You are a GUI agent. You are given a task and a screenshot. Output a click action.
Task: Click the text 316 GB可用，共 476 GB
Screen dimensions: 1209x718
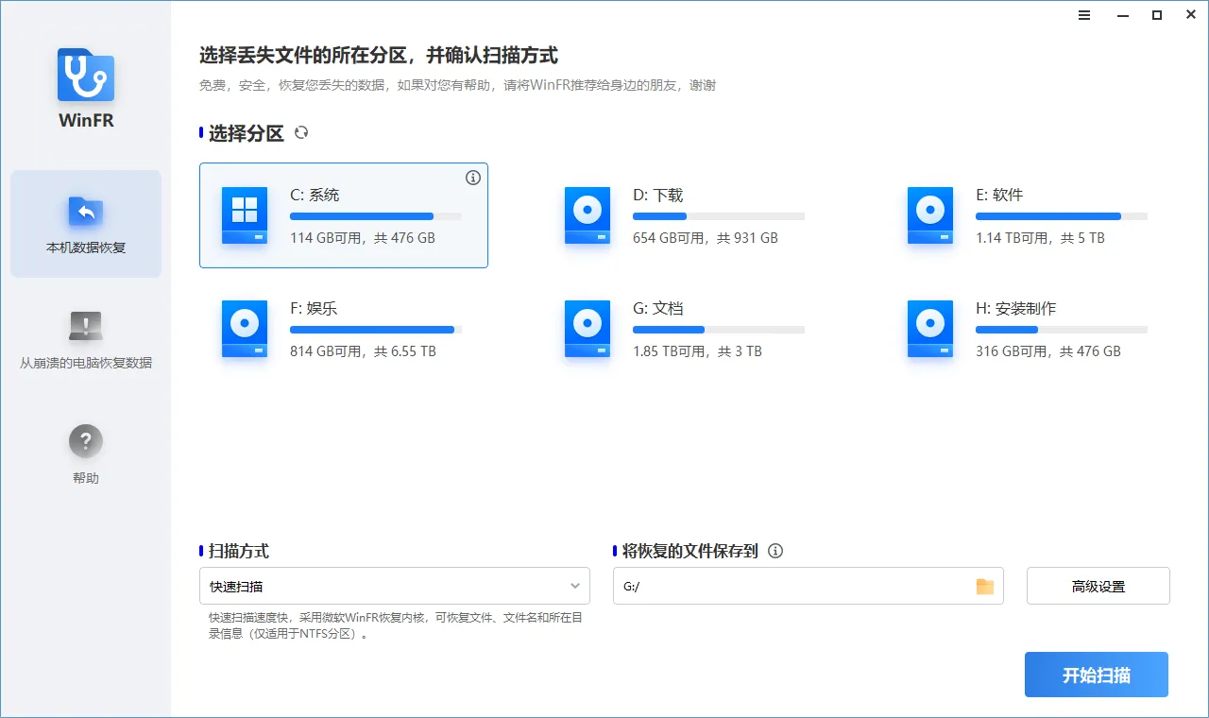(x=1048, y=351)
